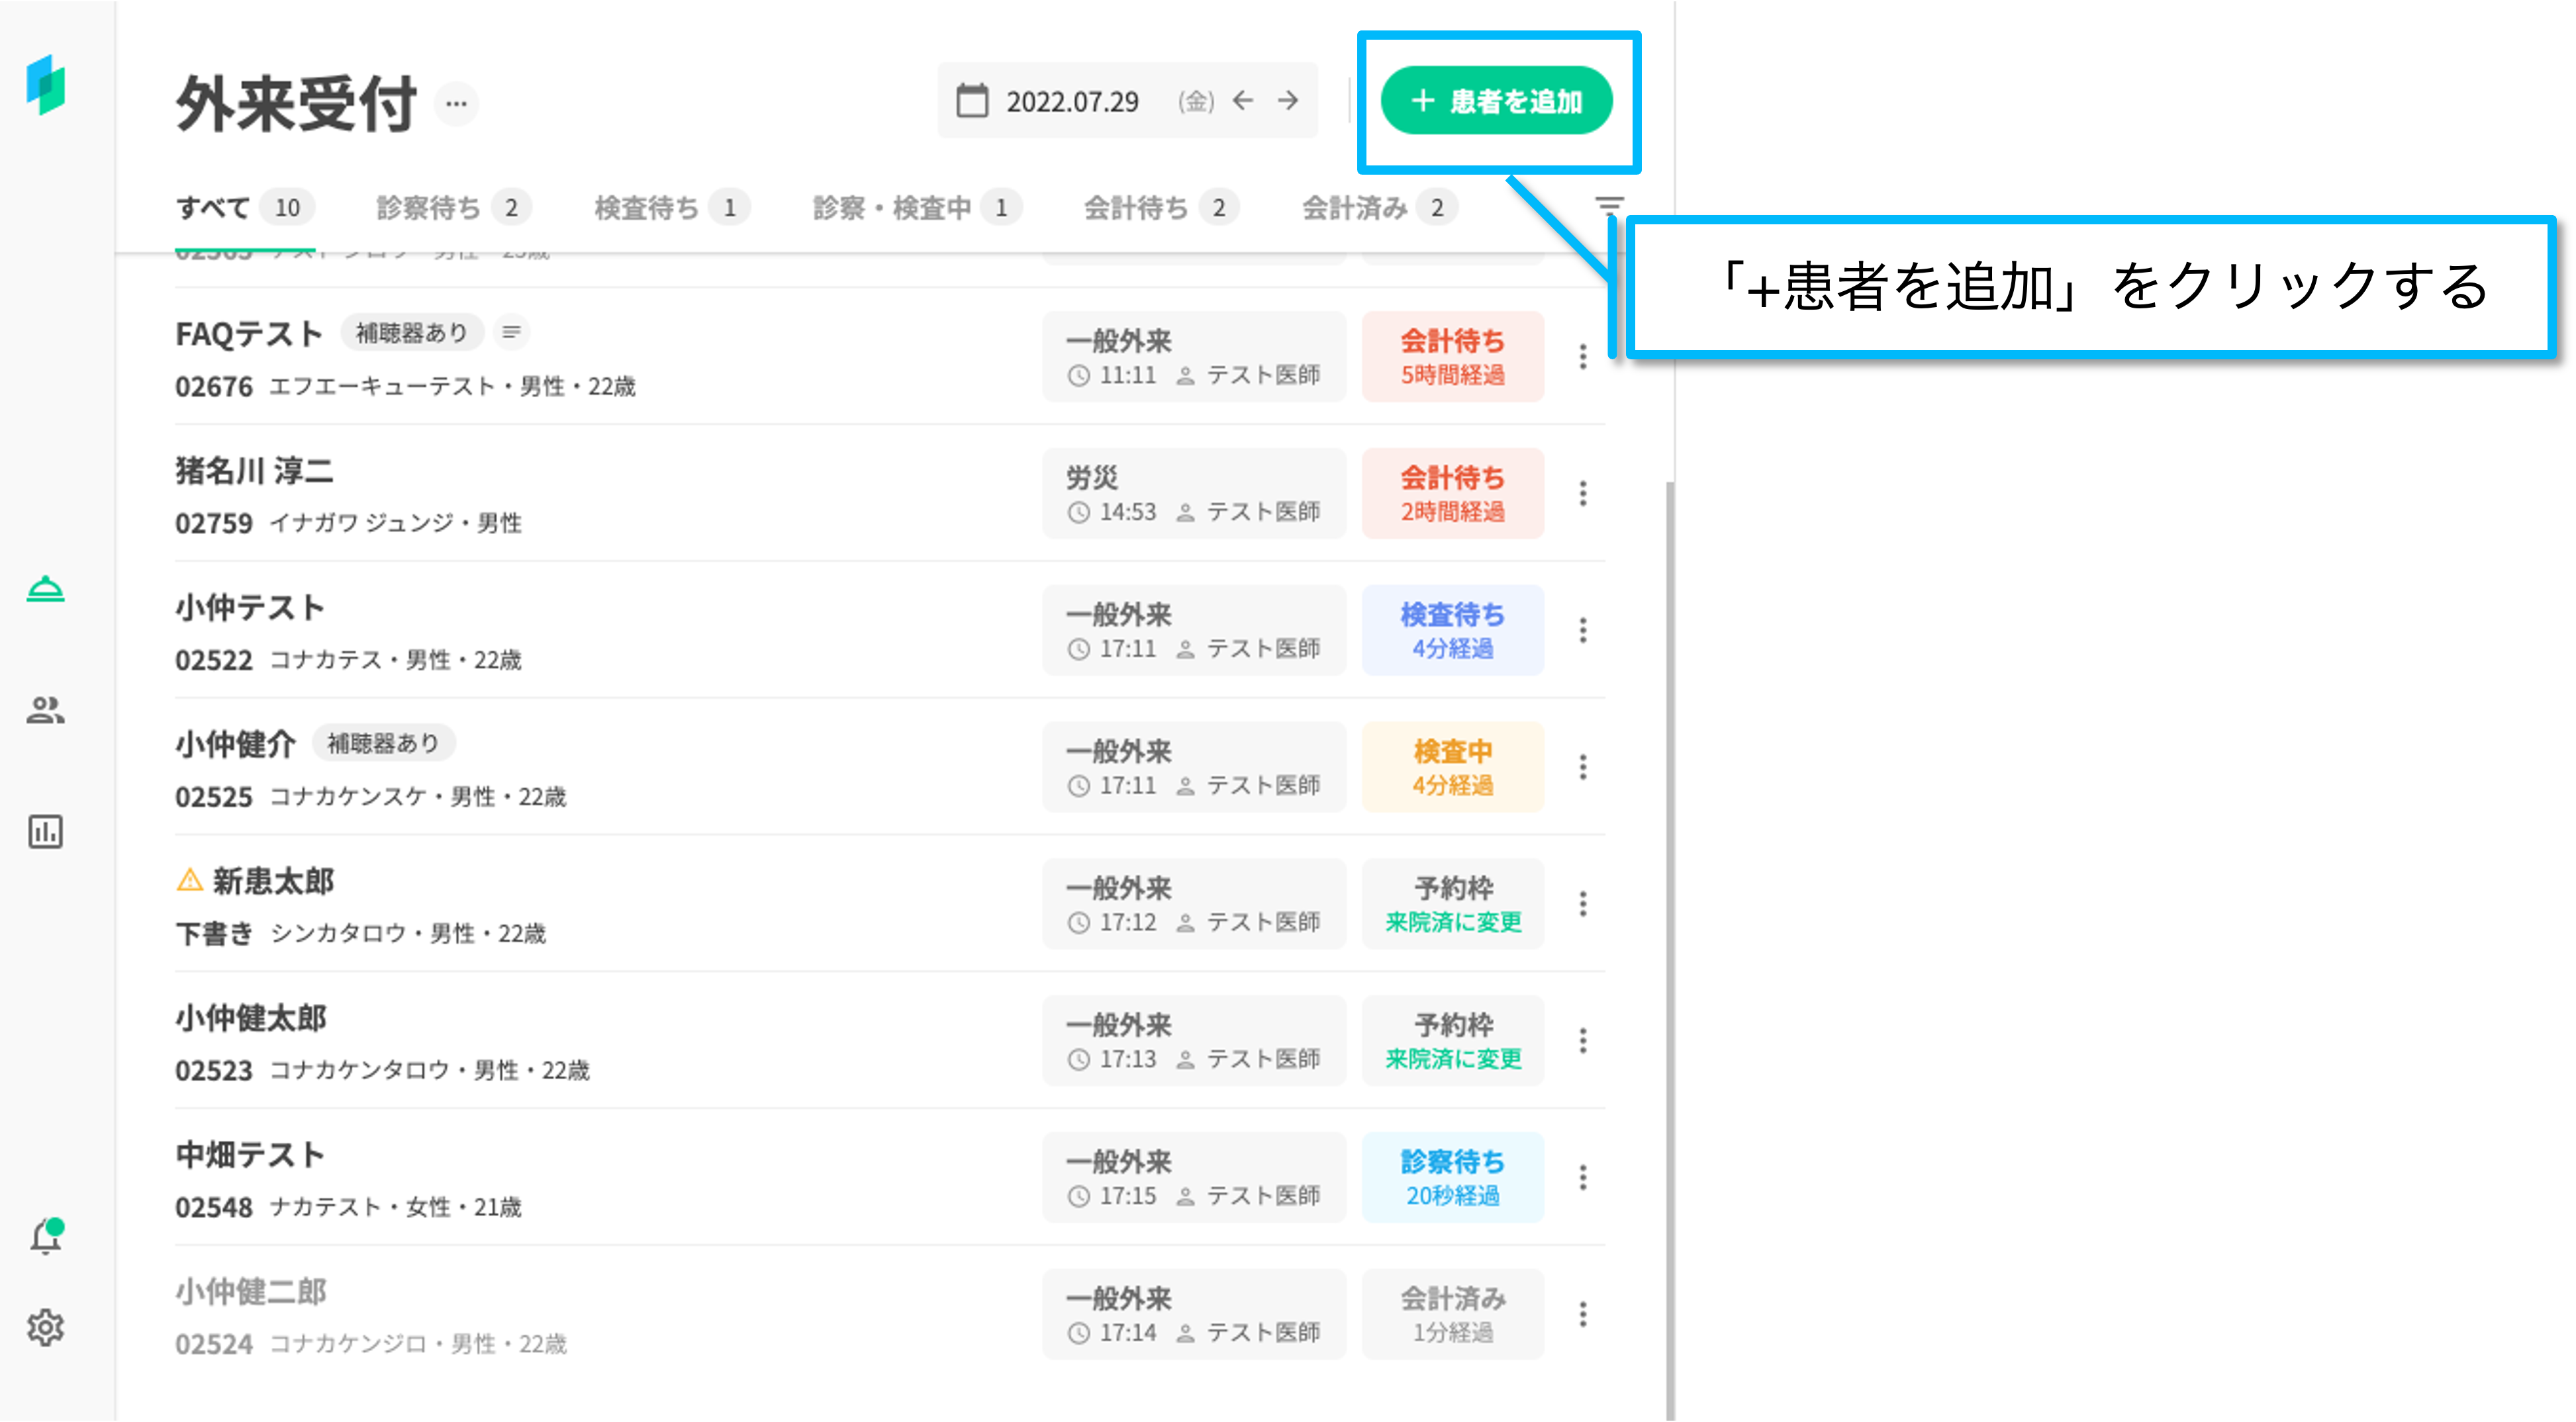Open kebab menu for 新患太郎 row
The width and height of the screenshot is (2576, 1422).
[1583, 905]
